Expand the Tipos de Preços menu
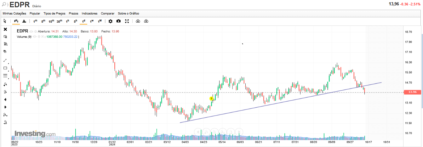This screenshot has height=147, width=423. click(54, 14)
